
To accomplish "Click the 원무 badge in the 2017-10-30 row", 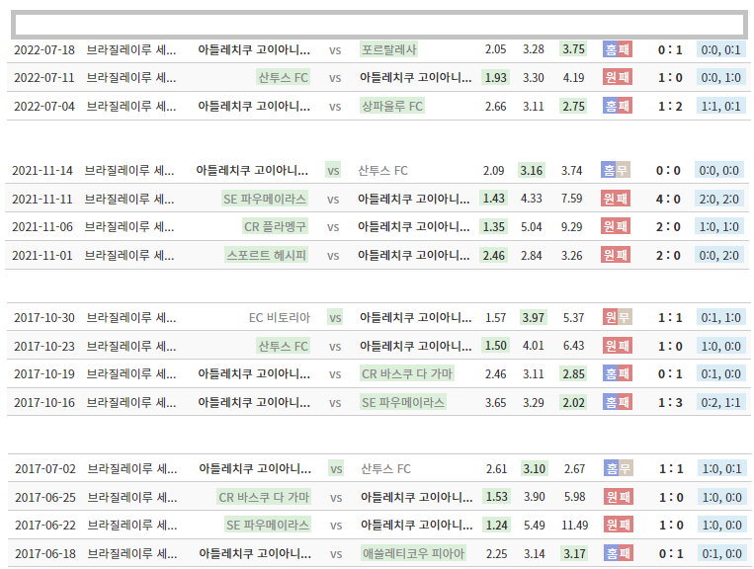I will [617, 318].
